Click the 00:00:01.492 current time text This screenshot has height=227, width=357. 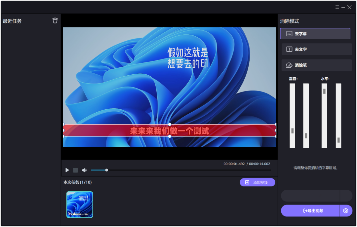coord(234,164)
